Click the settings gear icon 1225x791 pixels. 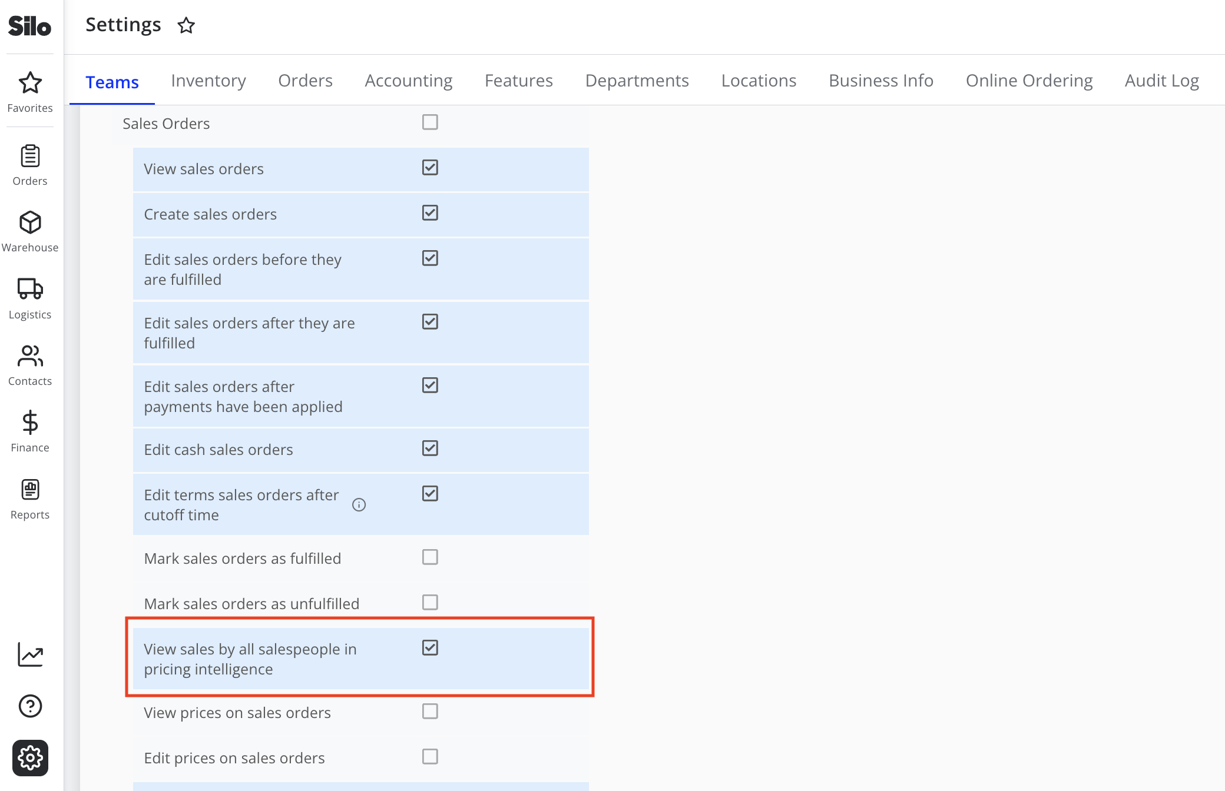30,757
